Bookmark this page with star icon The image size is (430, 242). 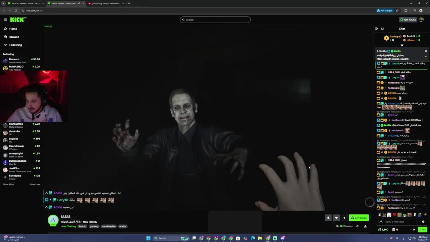[397, 10]
